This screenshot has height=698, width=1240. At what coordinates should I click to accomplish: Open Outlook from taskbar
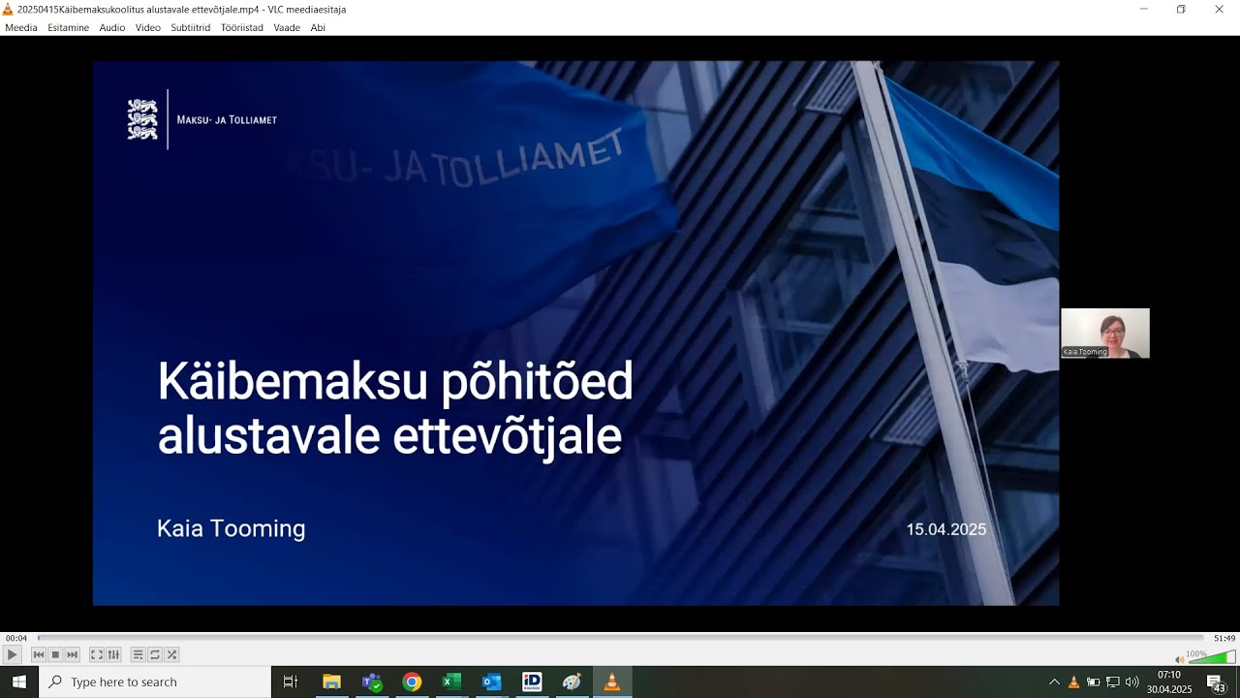click(491, 682)
